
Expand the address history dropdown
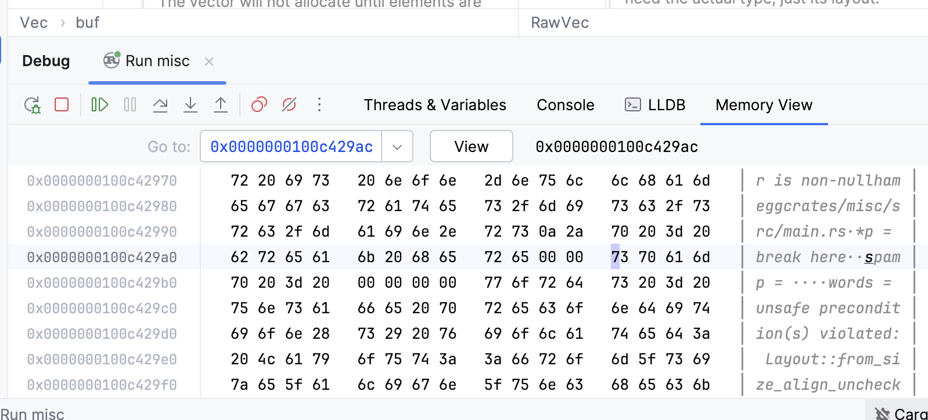point(397,147)
